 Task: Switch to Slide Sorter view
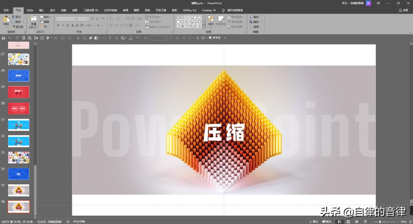pos(348,222)
